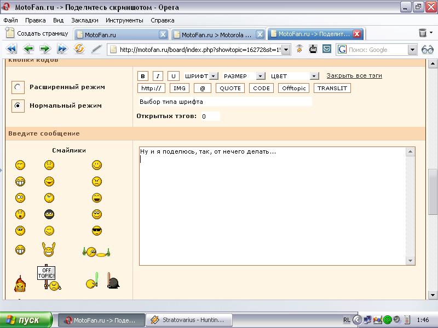Go forward with the green right arrow
Viewport: 438px width, 328px height.
click(x=45, y=49)
